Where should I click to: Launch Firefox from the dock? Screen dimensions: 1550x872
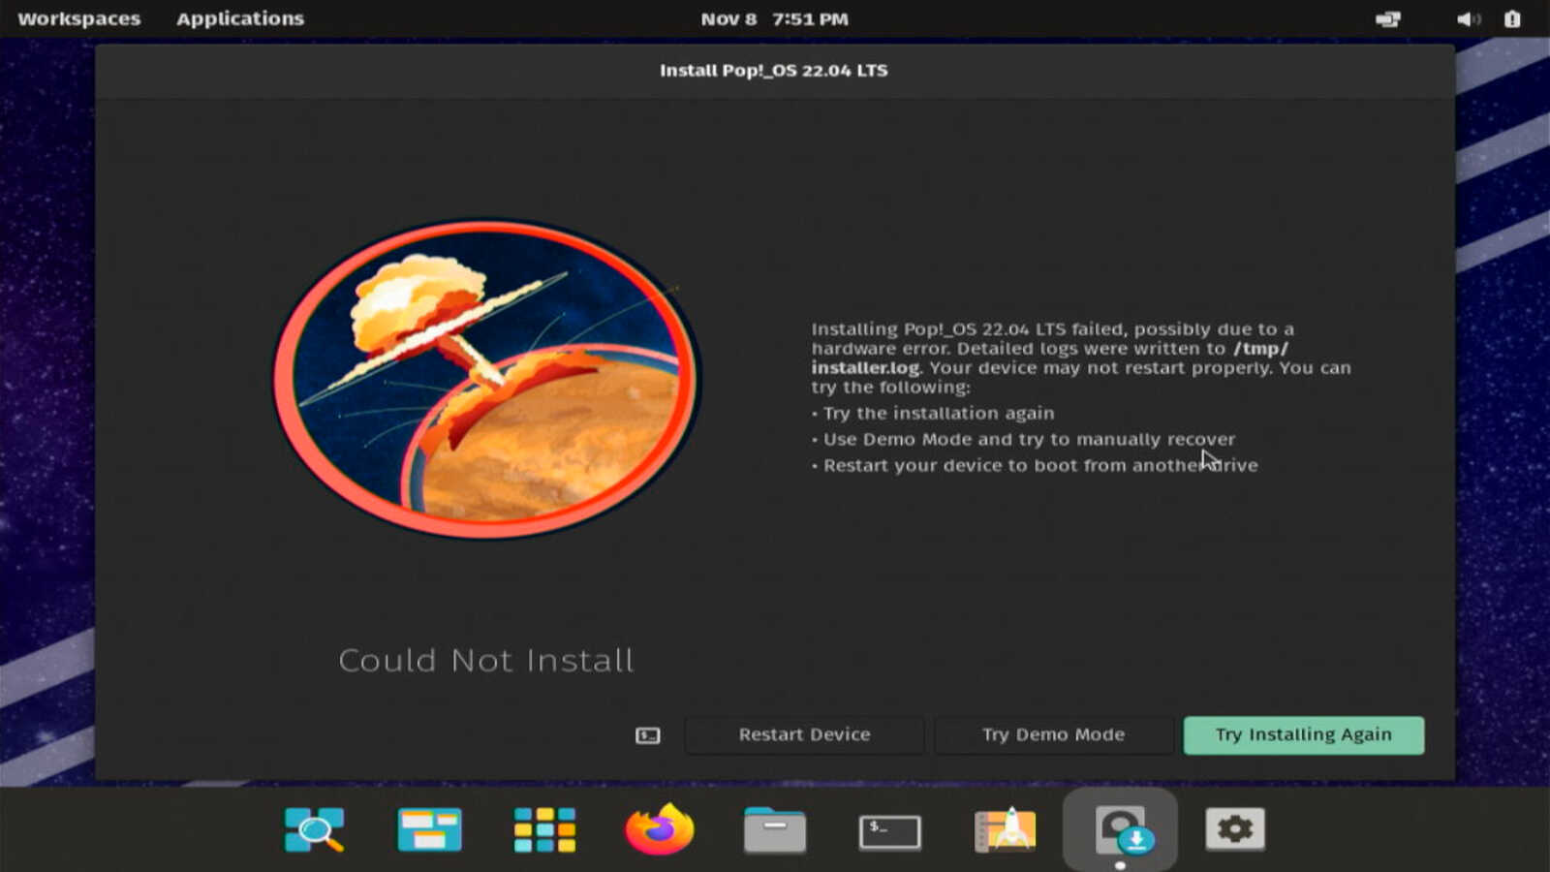[x=660, y=829]
